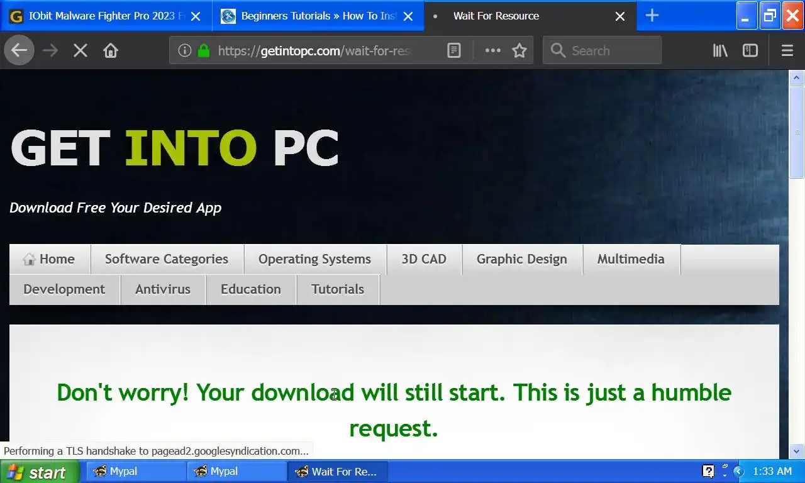Open Operating Systems menu

pos(314,259)
